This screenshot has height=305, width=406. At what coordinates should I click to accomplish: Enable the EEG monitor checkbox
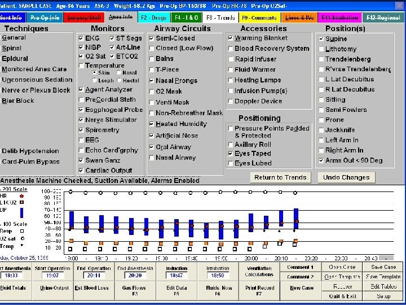(81, 140)
